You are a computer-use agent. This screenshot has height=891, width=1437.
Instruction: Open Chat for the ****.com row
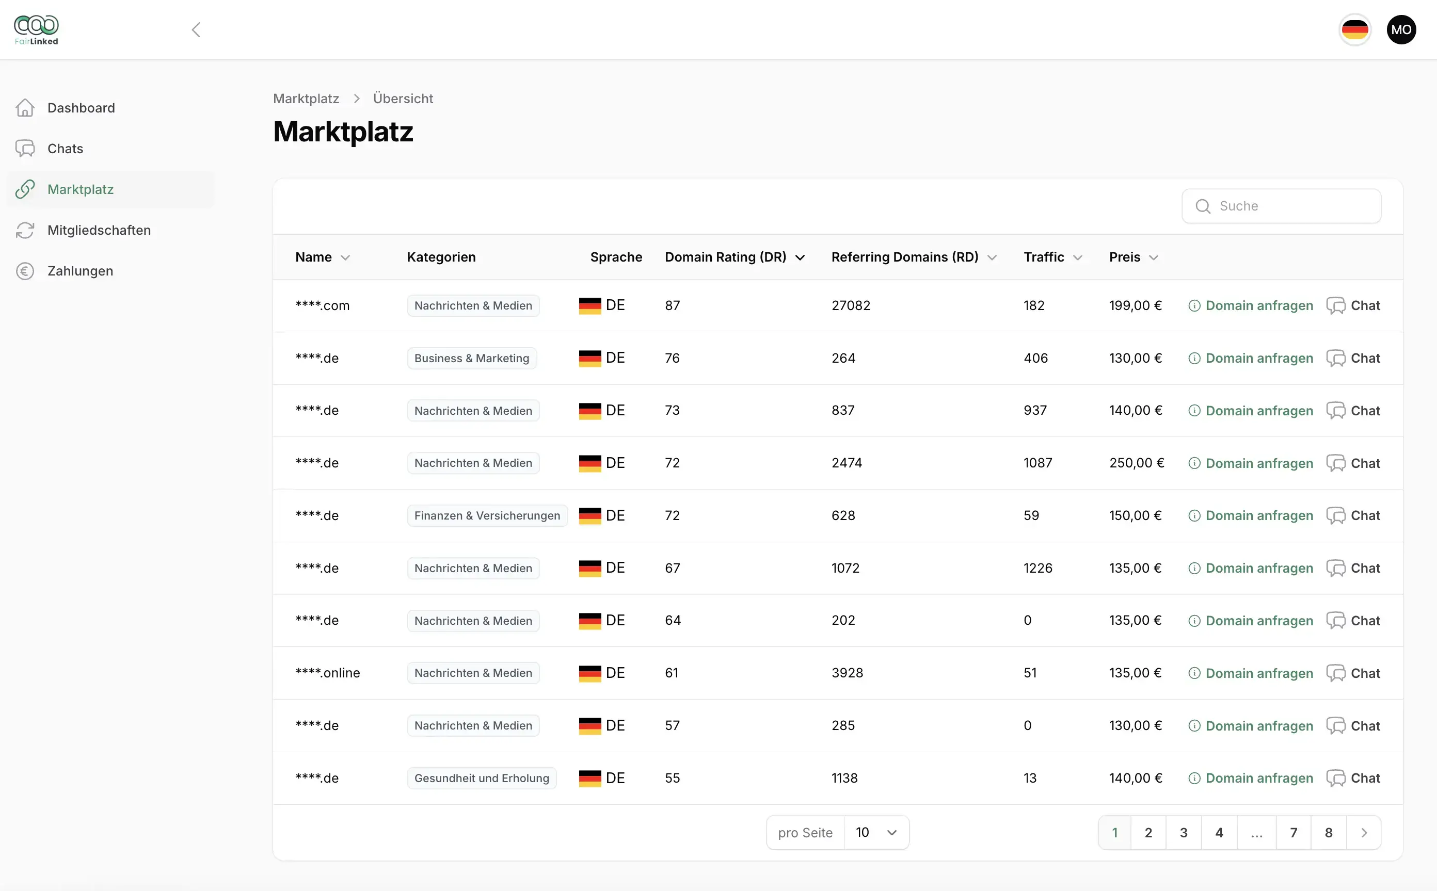(1353, 305)
